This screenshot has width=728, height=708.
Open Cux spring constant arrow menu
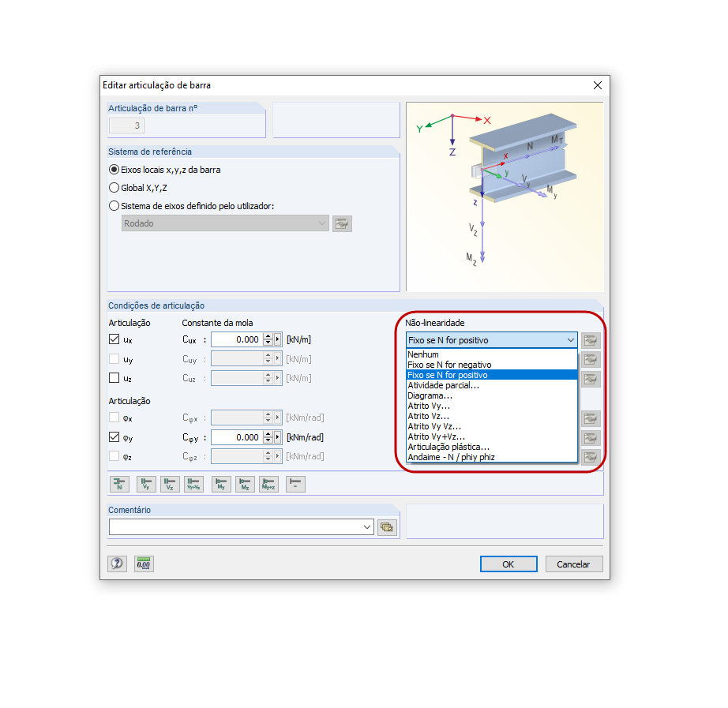[x=278, y=339]
